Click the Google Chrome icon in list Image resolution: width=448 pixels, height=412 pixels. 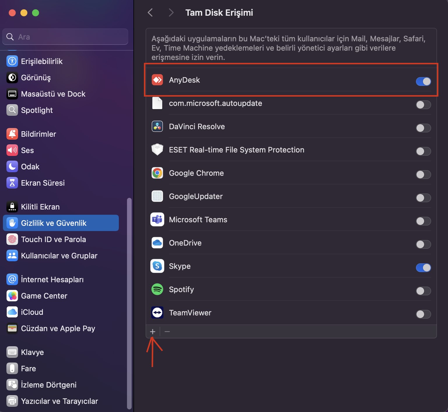(x=157, y=173)
